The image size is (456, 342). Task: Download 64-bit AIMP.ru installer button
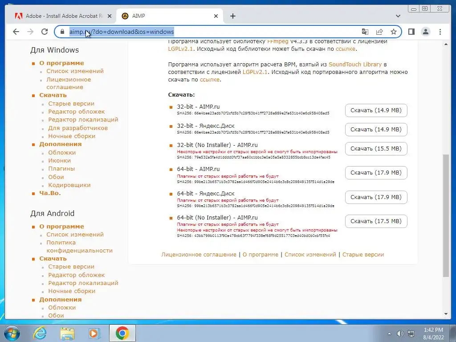click(x=376, y=173)
